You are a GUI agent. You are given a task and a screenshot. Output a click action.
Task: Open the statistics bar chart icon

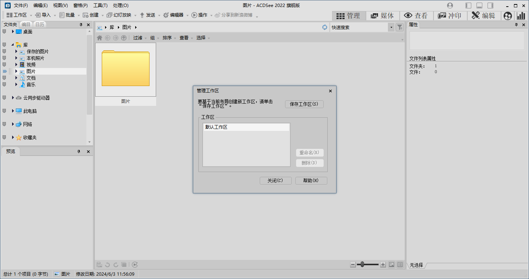[521, 16]
